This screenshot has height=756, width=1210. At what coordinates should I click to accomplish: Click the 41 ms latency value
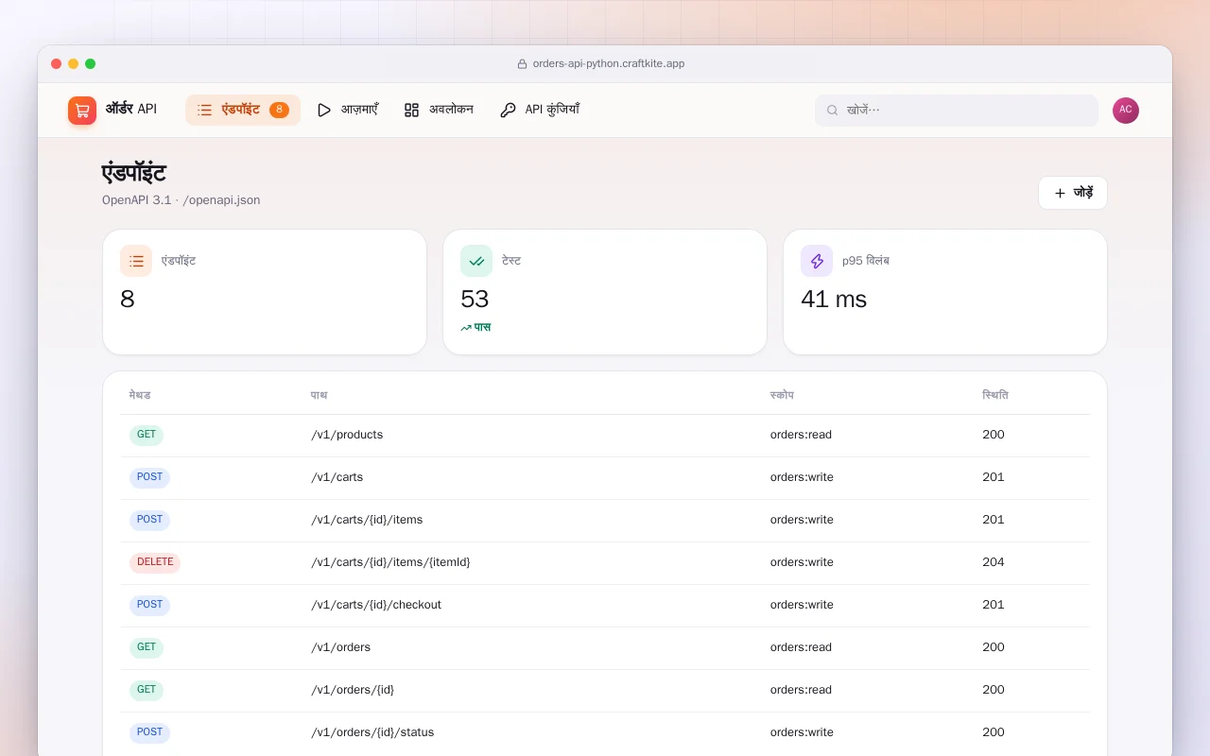click(834, 299)
